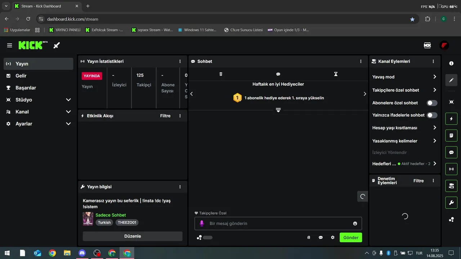This screenshot has width=461, height=259.
Task: Bookmark page with the star icon
Action: (x=412, y=19)
